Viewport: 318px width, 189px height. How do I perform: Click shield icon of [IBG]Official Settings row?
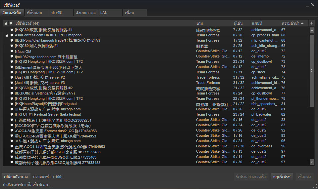(x=12, y=93)
